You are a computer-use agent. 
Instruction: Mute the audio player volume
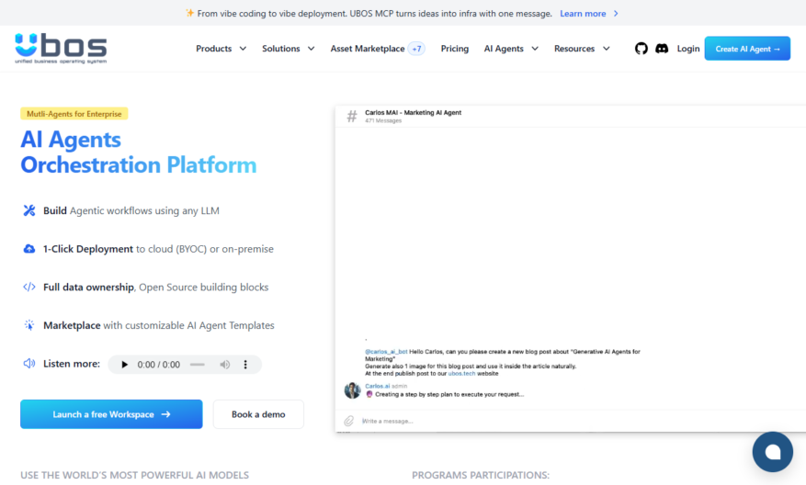click(x=224, y=365)
